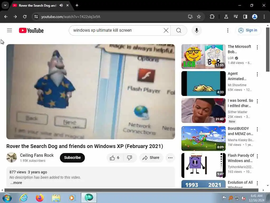The height and width of the screenshot is (203, 270).
Task: Go back with the browser back arrow
Action: click(x=6, y=17)
